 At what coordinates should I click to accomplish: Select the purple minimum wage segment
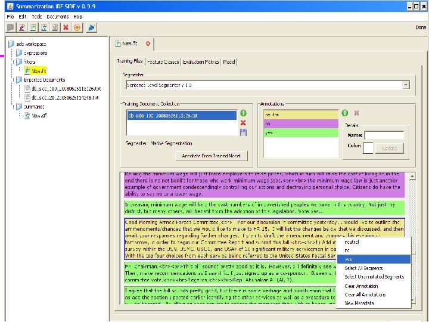coord(265,184)
